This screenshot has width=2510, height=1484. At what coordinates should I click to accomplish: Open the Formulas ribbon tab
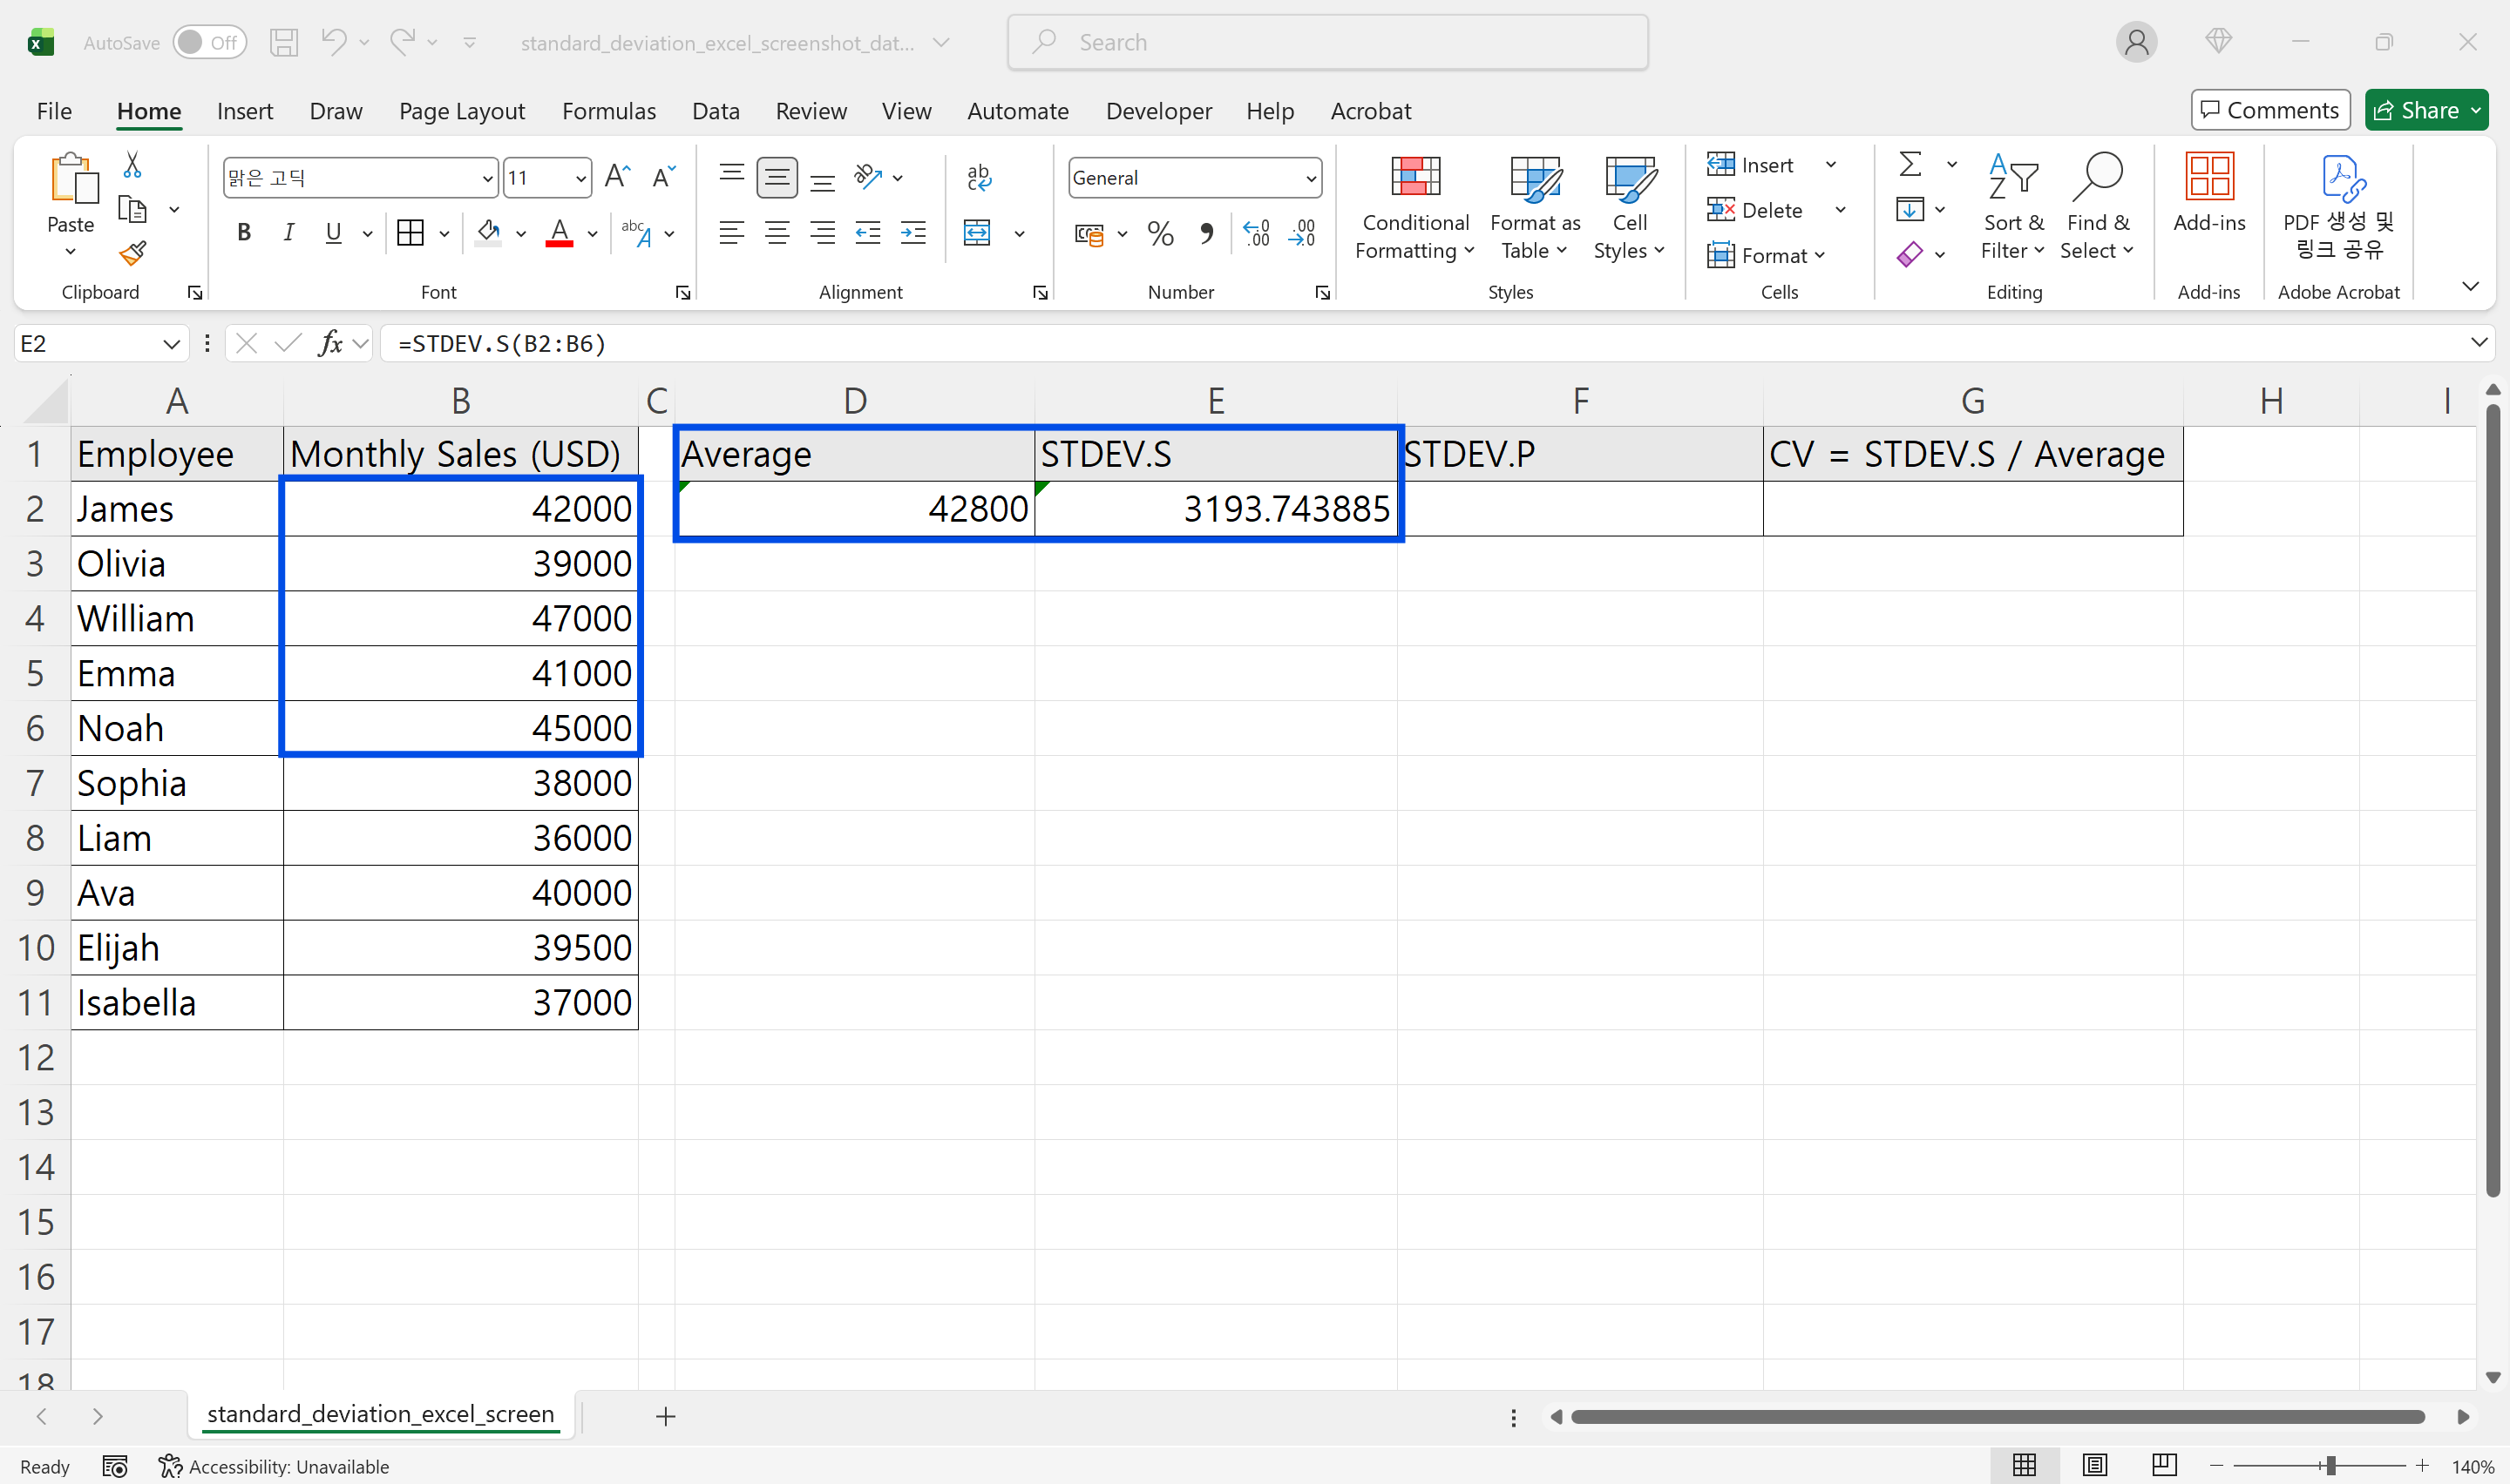(x=608, y=111)
